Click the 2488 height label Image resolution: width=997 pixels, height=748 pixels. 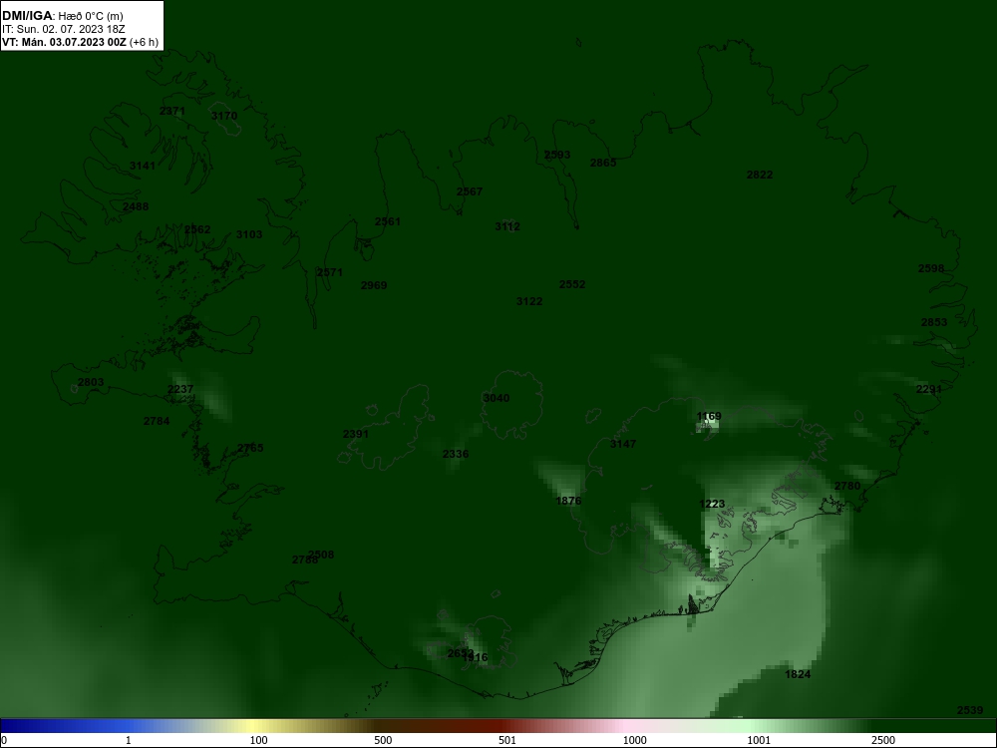click(x=136, y=206)
